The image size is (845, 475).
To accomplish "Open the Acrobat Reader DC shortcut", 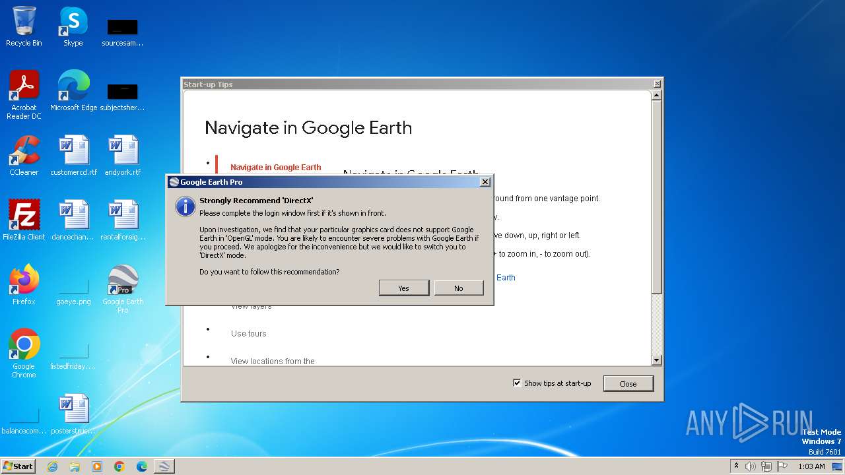I will click(x=24, y=95).
